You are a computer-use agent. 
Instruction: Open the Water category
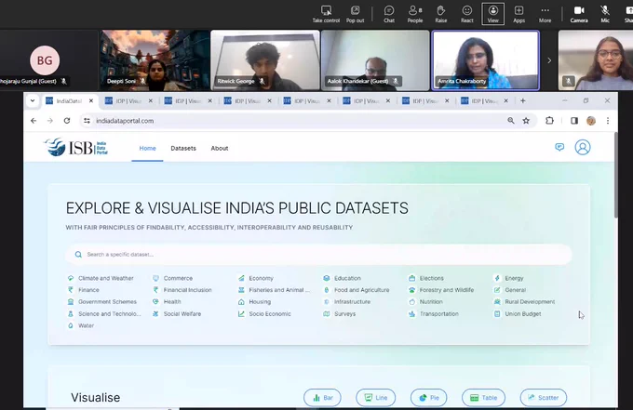[81, 325]
